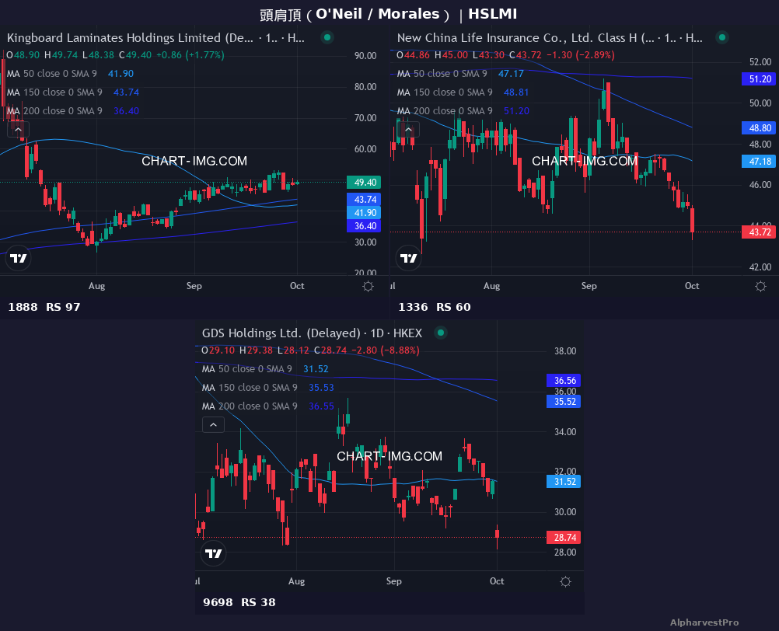Click the 51.20 MA price label
779x631 pixels.
tap(759, 79)
